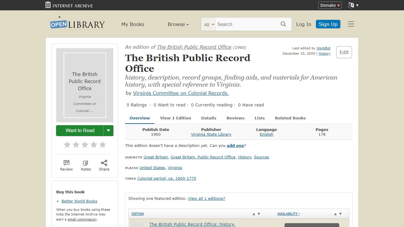Sort by the Availability column header
The width and height of the screenshot is (404, 227).
click(x=289, y=214)
